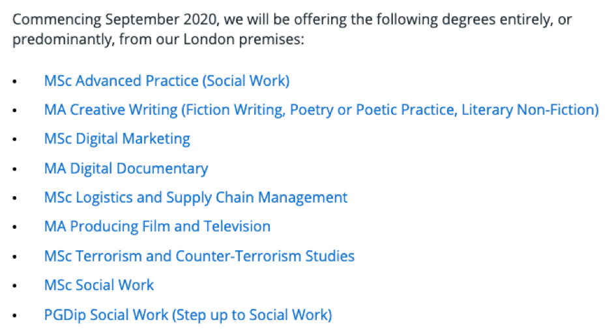Select the MA Digital Documentary link

coord(126,168)
